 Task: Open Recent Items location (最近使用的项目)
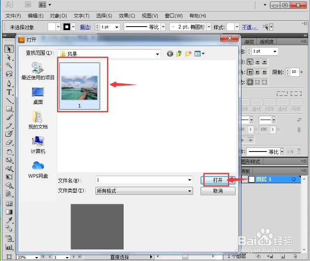(x=38, y=71)
